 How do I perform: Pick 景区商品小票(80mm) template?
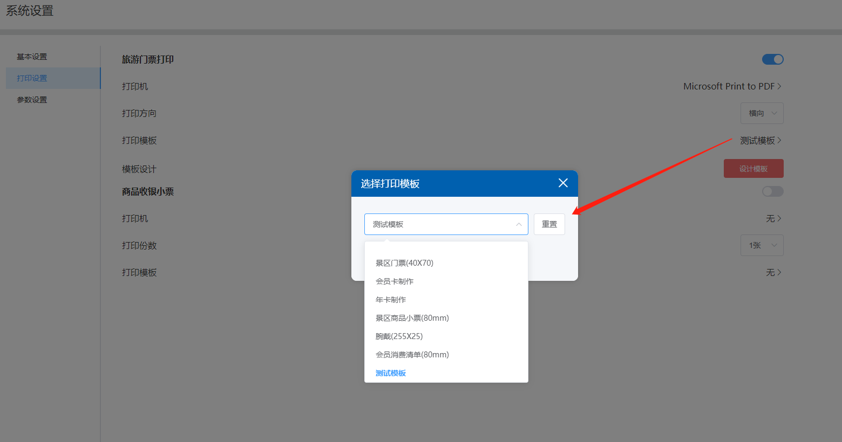coord(412,318)
